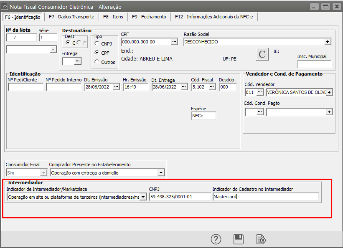Click the help question mark icon
Image resolution: width=343 pixels, height=248 pixels.
point(216,239)
